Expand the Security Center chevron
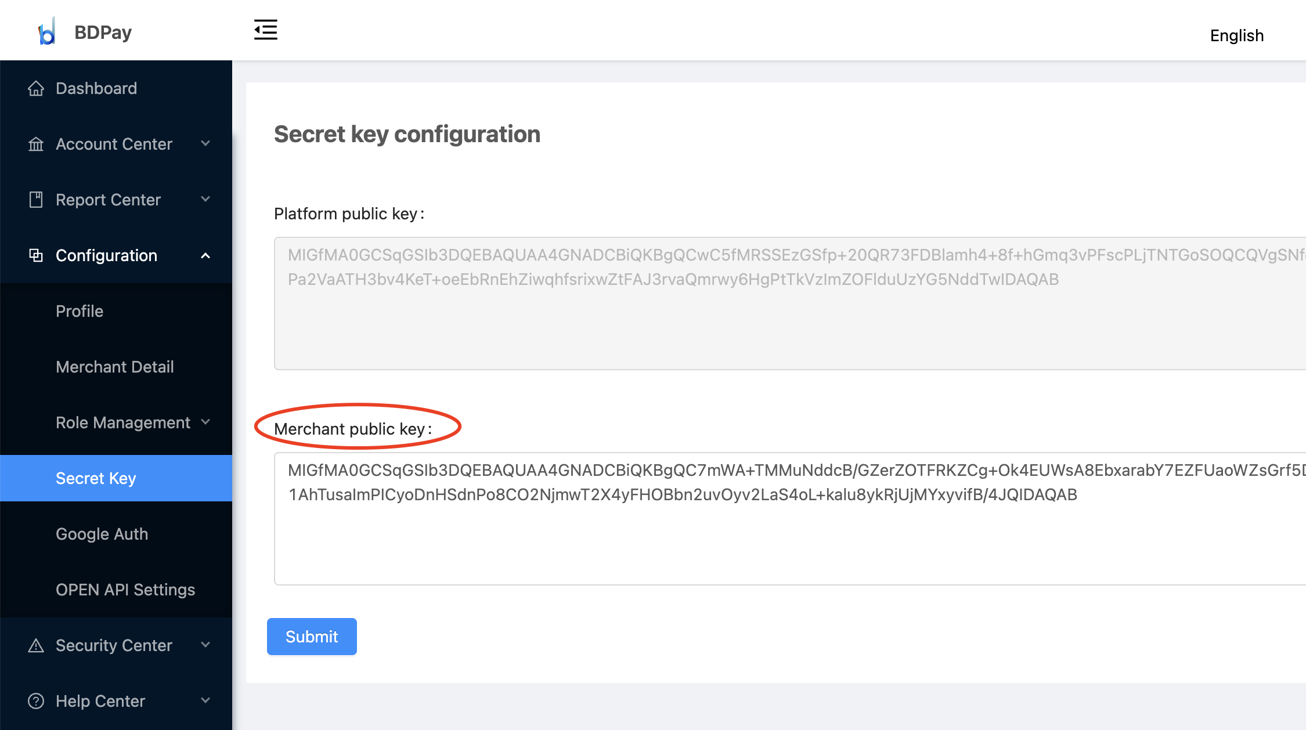Image resolution: width=1306 pixels, height=730 pixels. click(205, 645)
